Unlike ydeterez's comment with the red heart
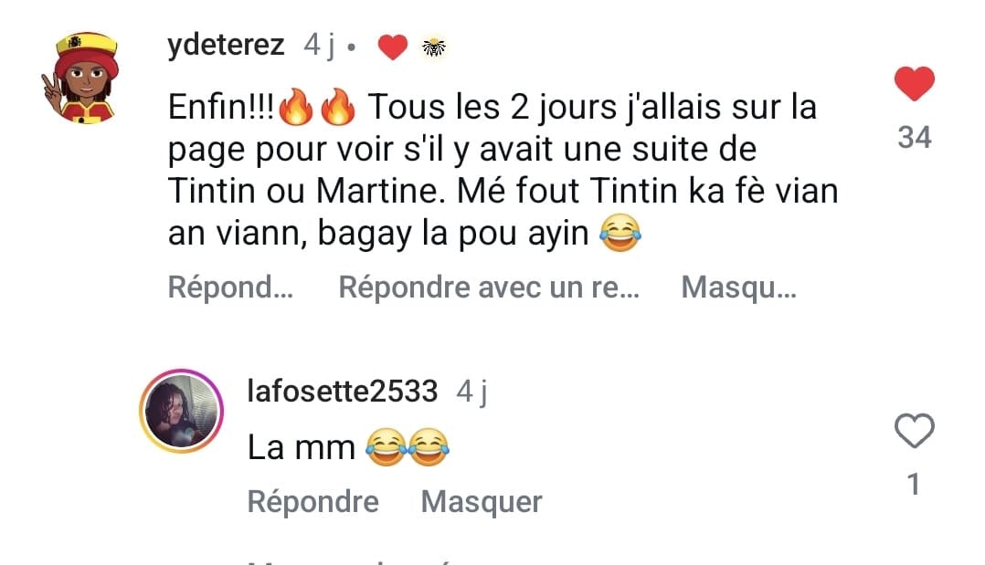The image size is (985, 565). click(914, 83)
